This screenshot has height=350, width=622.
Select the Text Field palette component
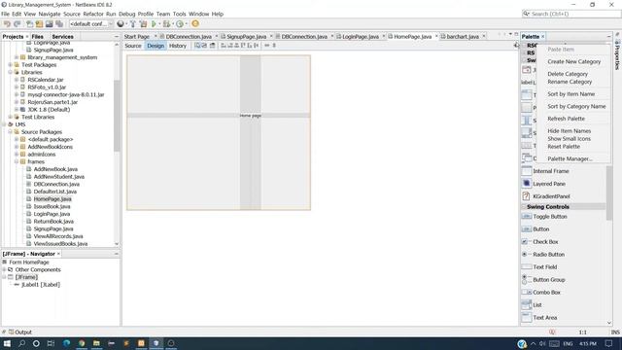(544, 267)
